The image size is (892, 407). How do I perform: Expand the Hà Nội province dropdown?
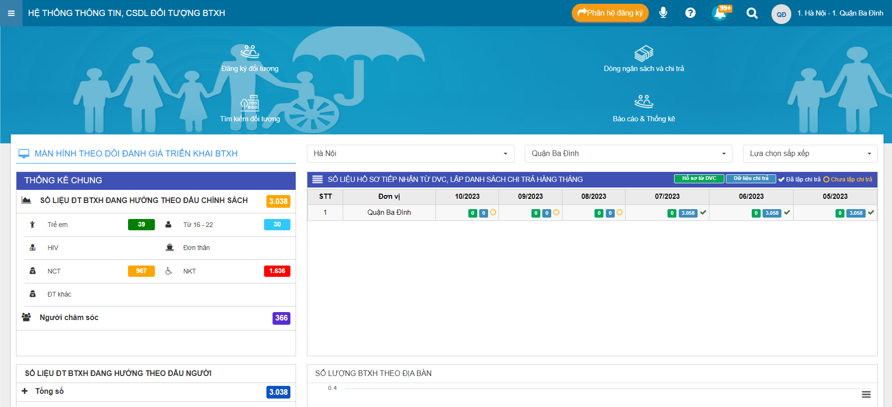(410, 154)
